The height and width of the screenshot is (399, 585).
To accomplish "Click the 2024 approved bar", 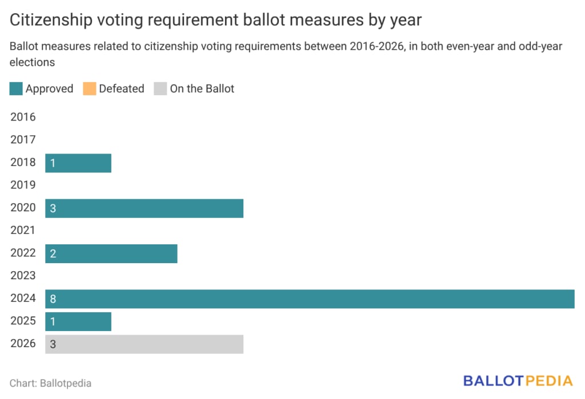I will point(310,299).
